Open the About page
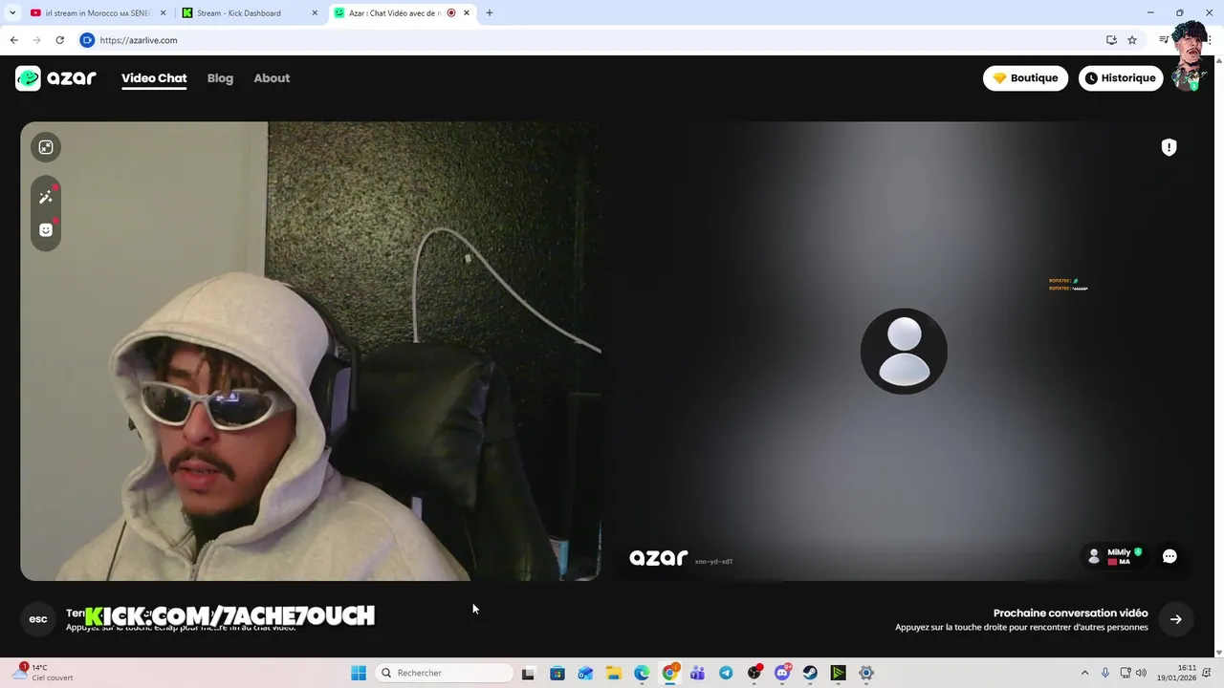This screenshot has width=1224, height=688. click(272, 78)
